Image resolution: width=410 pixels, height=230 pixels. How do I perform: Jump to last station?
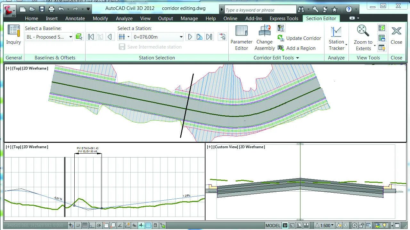[209, 37]
